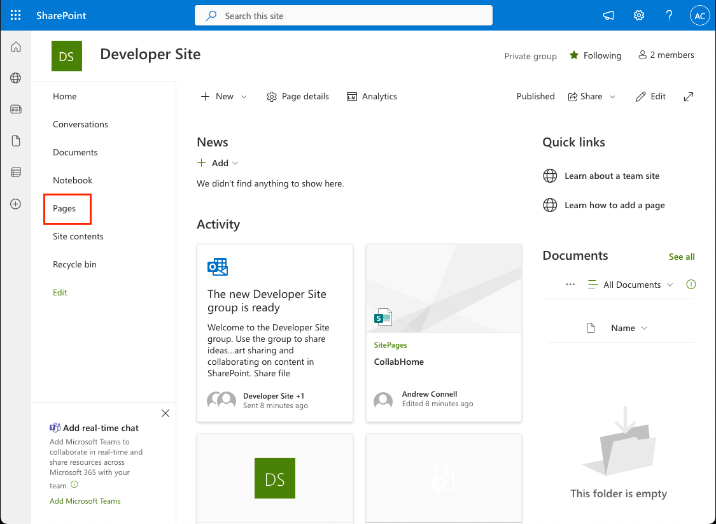Click the SharePoint page icon on CollabHome card
The width and height of the screenshot is (716, 524).
tap(383, 317)
